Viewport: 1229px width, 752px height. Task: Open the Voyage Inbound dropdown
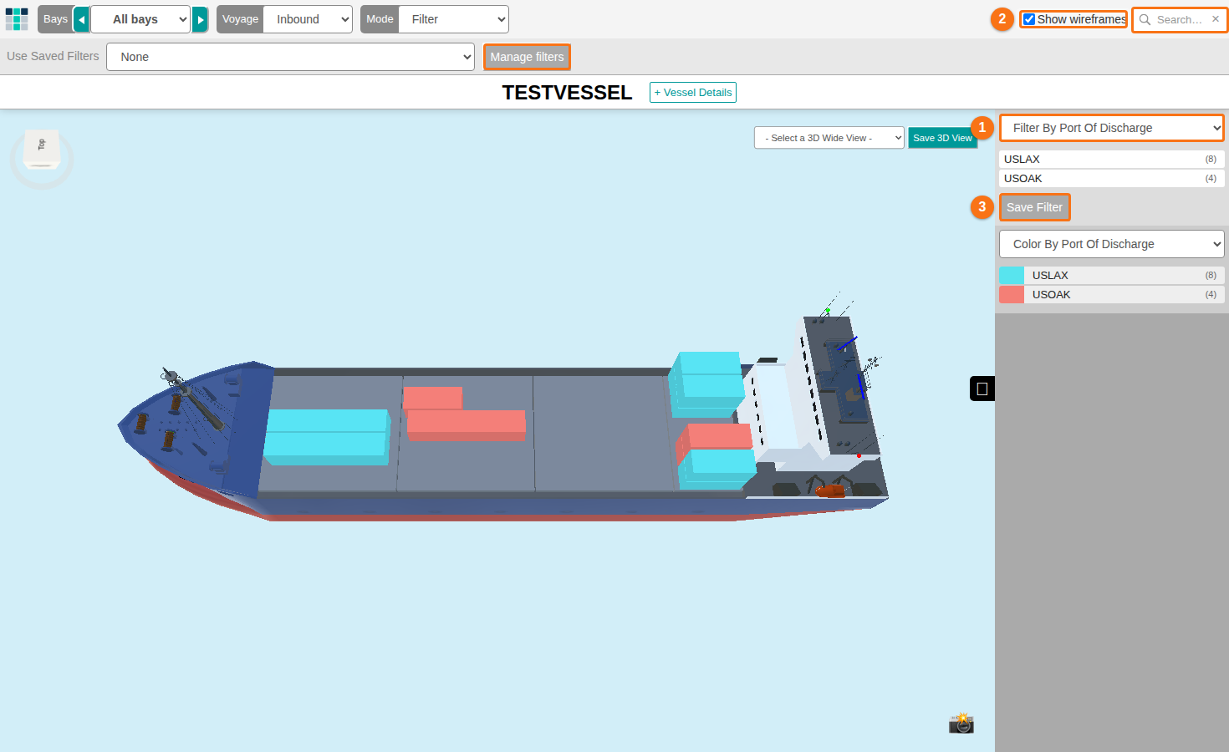coord(308,19)
